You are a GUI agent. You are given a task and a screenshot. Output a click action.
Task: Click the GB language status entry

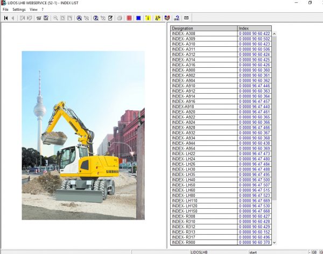point(314,252)
